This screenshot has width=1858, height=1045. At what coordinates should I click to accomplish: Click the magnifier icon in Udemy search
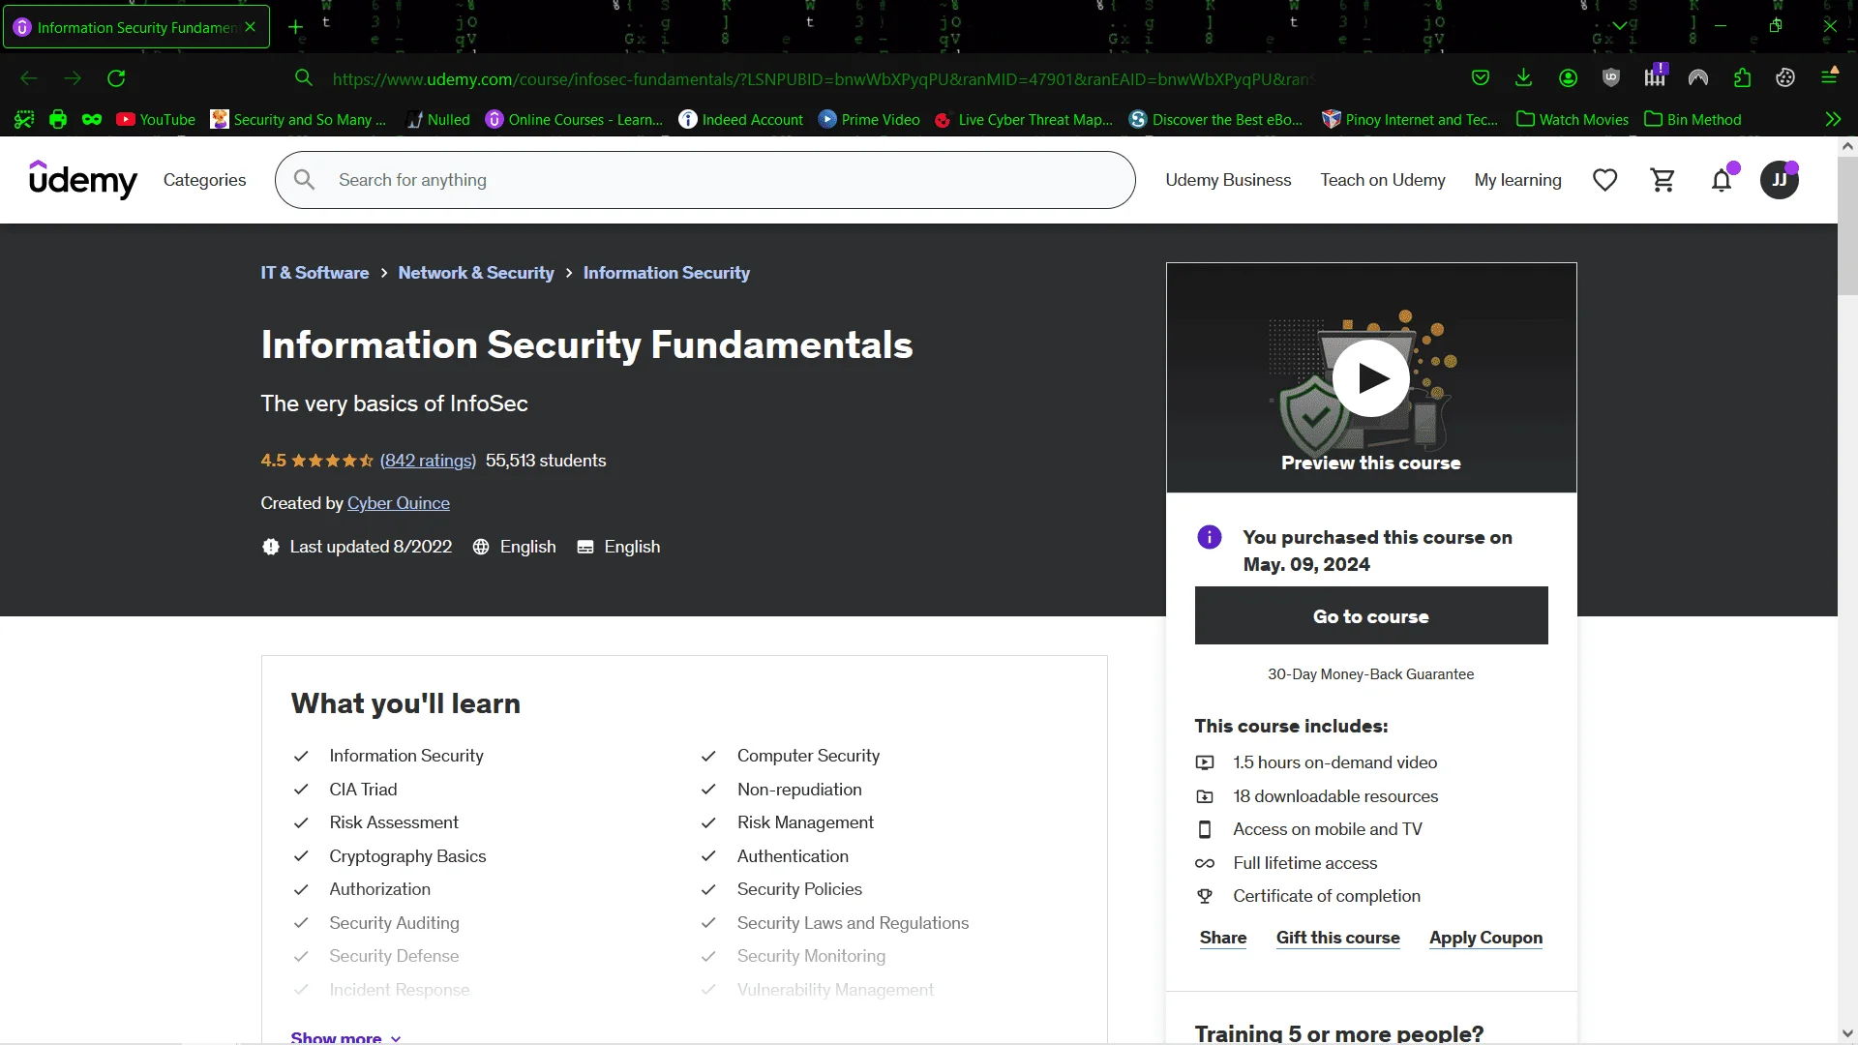tap(304, 180)
